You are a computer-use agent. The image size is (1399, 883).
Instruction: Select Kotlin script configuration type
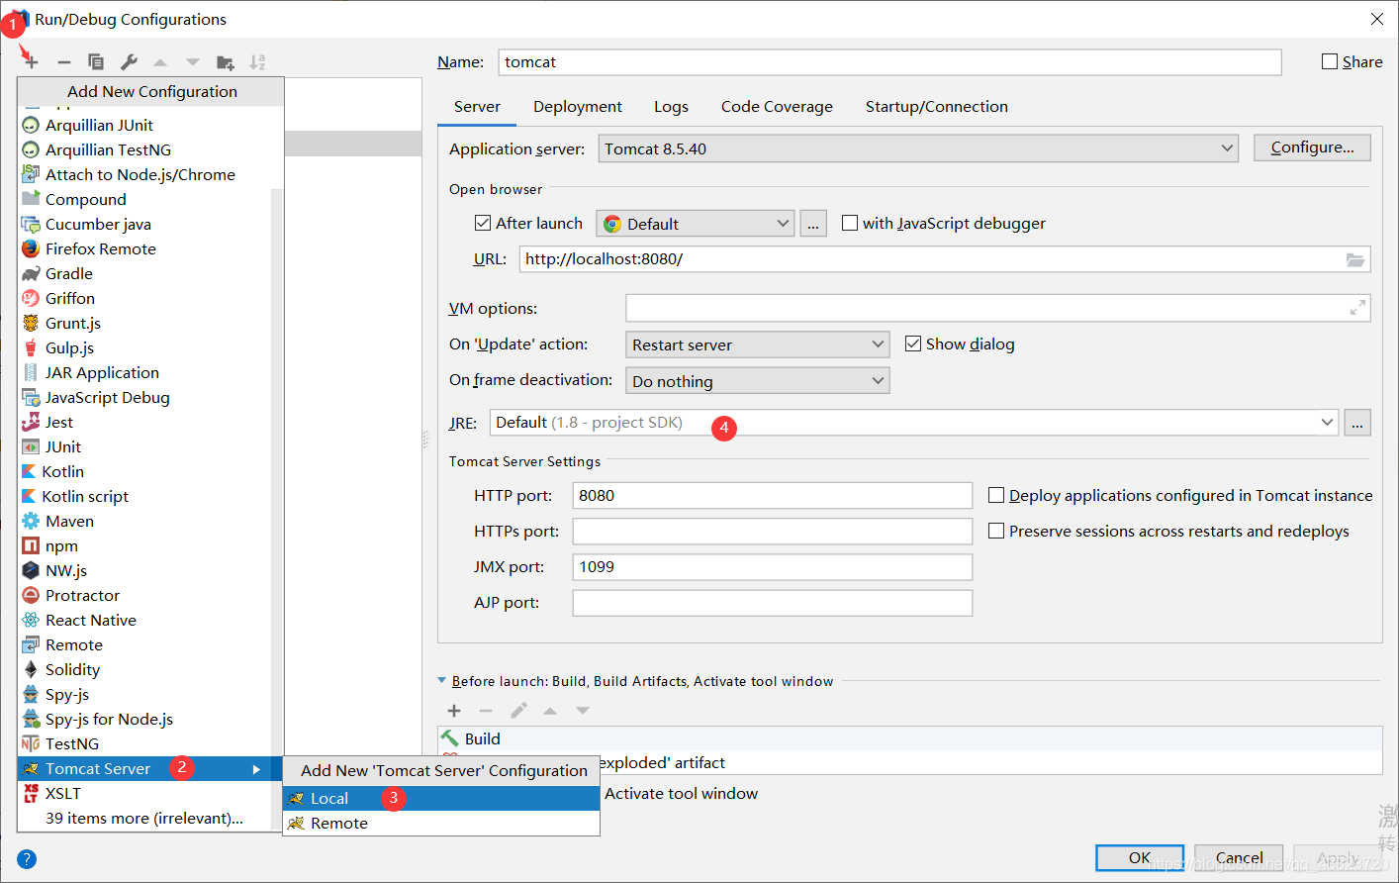coord(143,497)
